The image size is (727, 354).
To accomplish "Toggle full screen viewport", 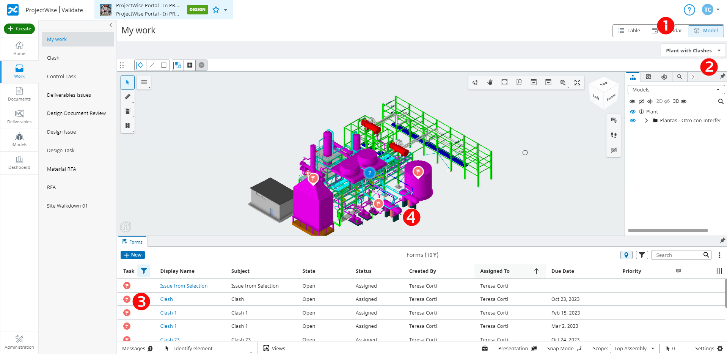I will point(577,82).
